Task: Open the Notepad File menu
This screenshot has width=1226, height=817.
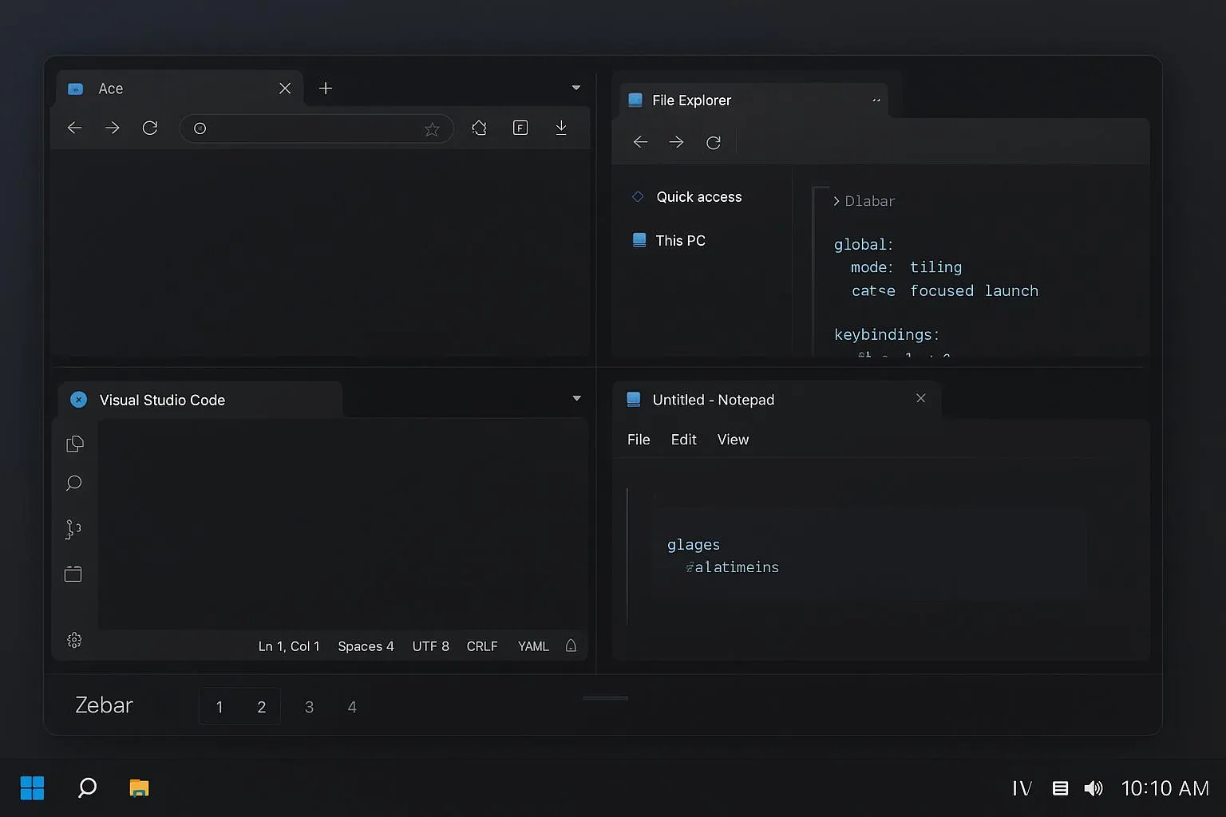Action: (x=639, y=440)
